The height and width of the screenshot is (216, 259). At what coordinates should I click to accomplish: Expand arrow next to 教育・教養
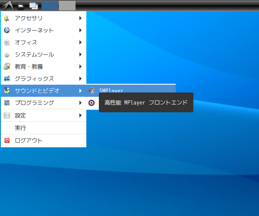(80, 67)
